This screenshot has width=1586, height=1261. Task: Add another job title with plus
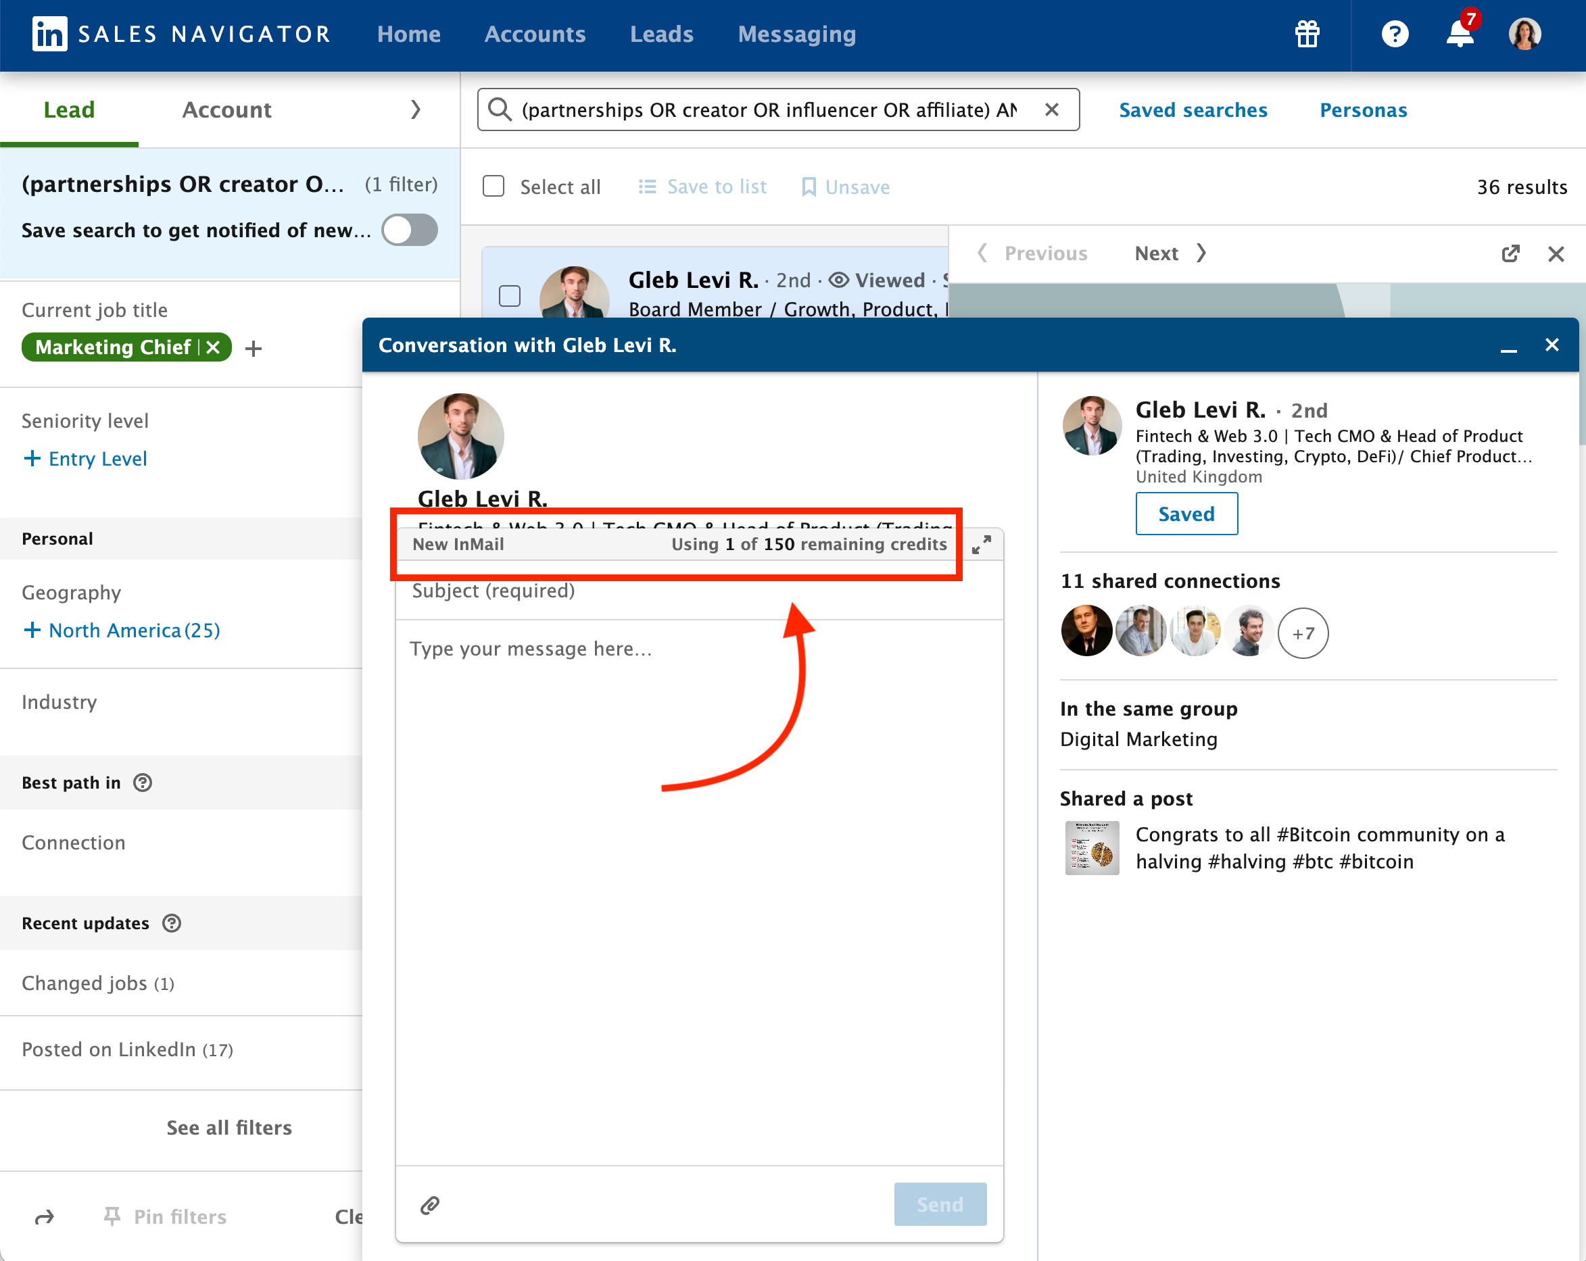pyautogui.click(x=254, y=348)
